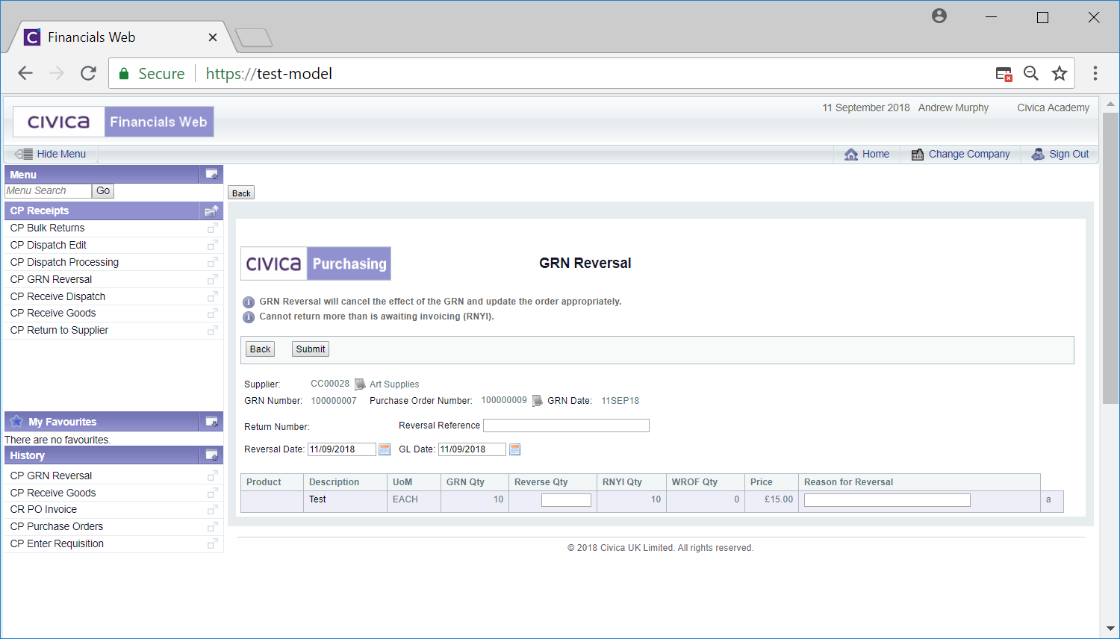Click the GL Date field

point(472,449)
